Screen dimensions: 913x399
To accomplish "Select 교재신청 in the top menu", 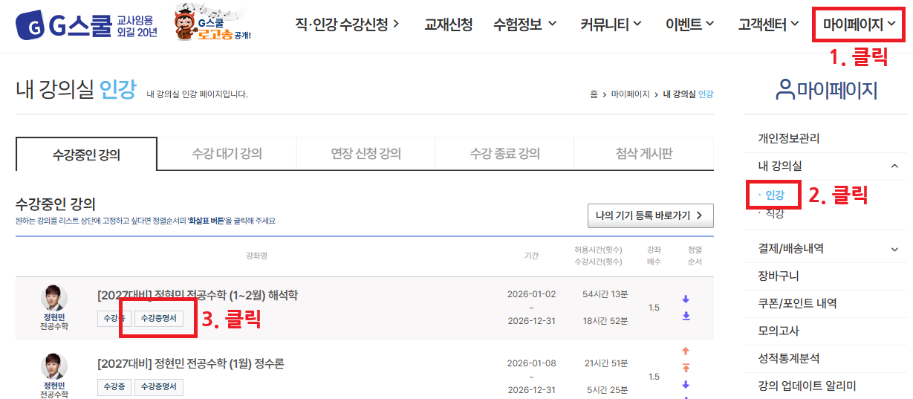I will (x=448, y=25).
